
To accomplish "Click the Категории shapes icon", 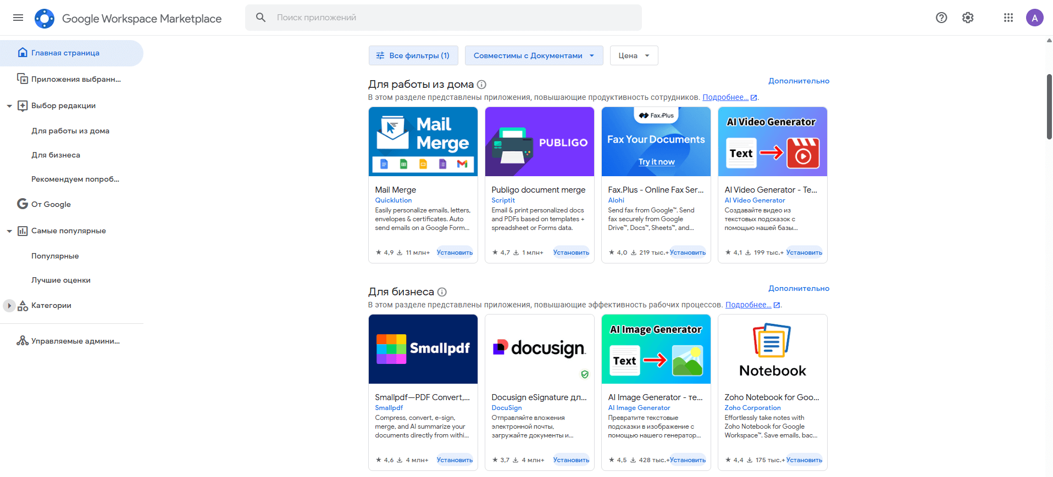I will pyautogui.click(x=23, y=306).
